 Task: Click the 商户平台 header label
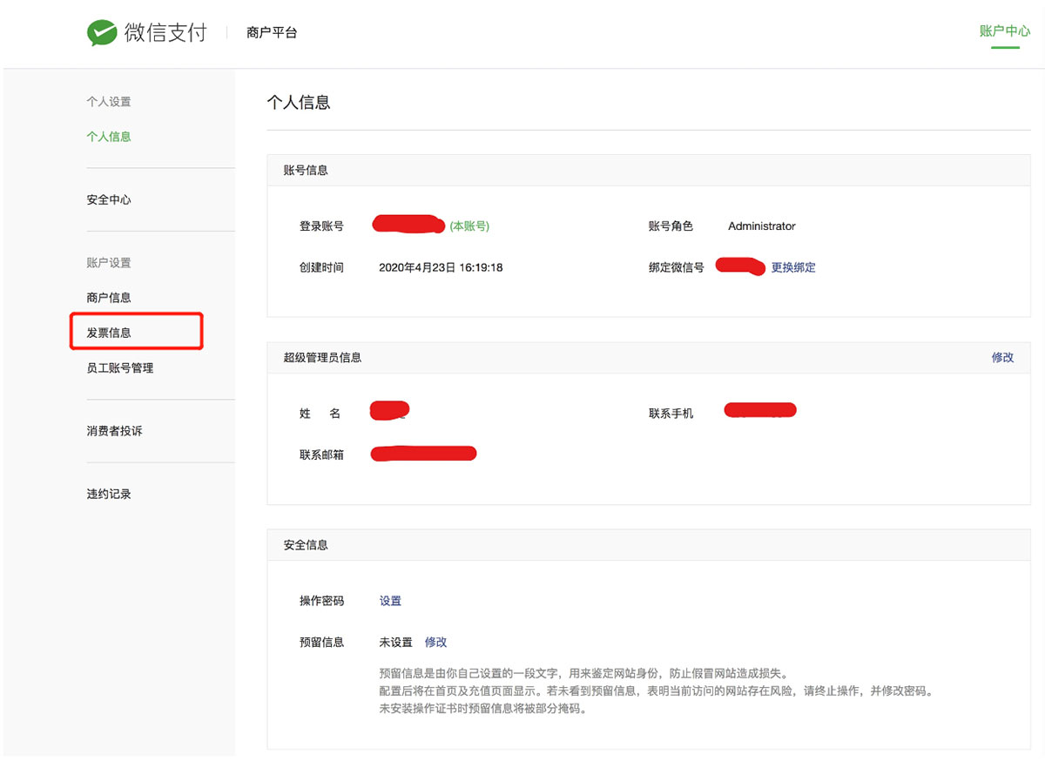click(x=272, y=33)
